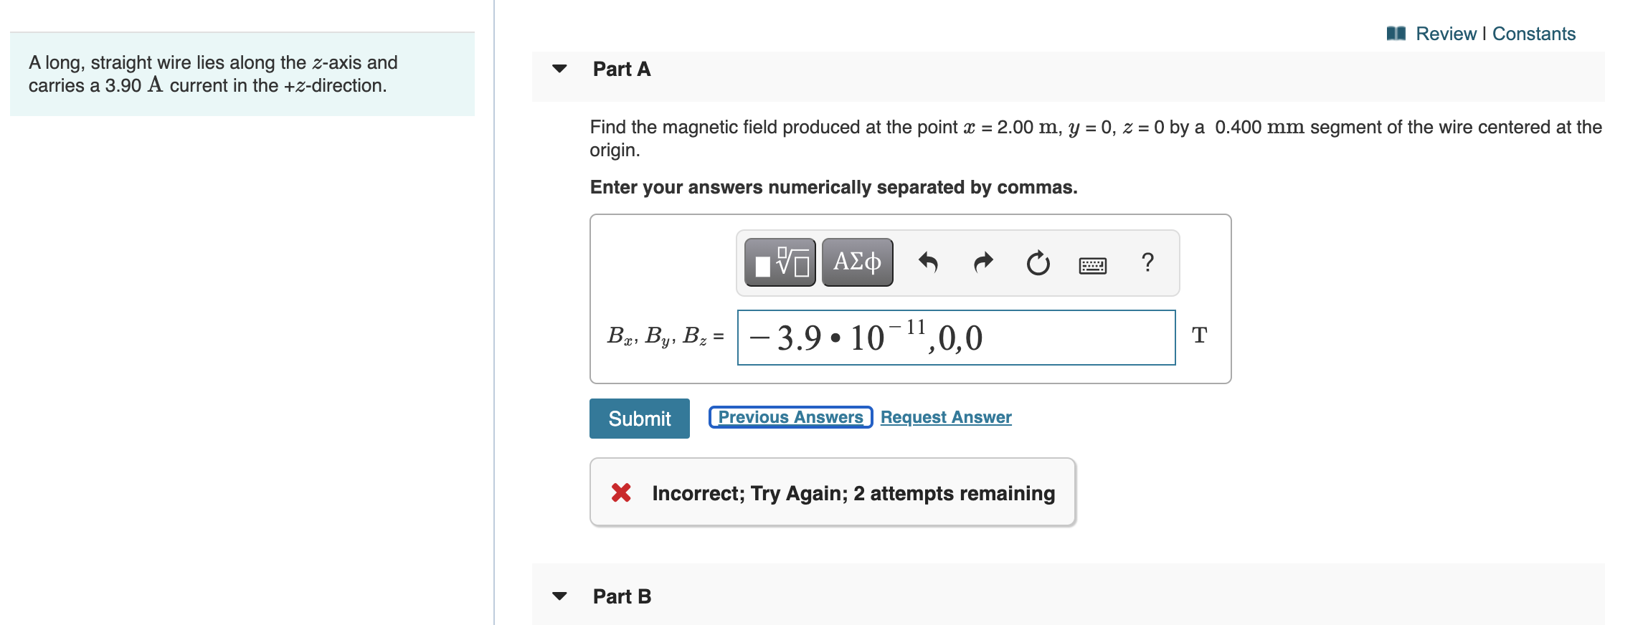
Task: Focus the Bx, By, Bz answer field
Action: point(956,338)
